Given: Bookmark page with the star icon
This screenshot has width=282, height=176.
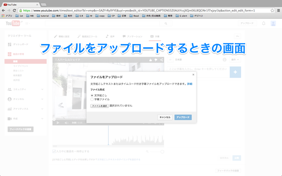Looking at the screenshot, I should [x=272, y=10].
